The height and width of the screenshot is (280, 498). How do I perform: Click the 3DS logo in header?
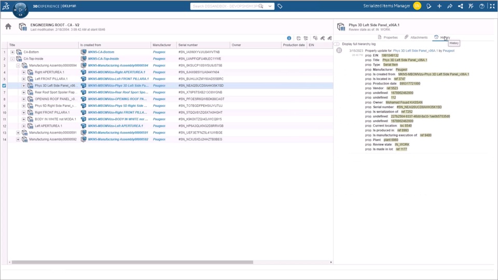tap(6, 6)
